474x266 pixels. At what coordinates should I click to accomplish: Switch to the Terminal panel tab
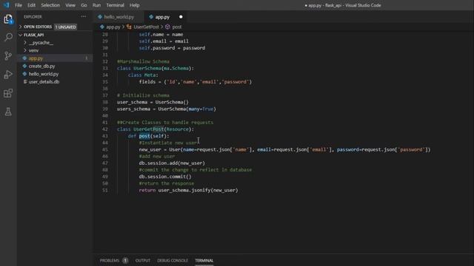click(204, 261)
